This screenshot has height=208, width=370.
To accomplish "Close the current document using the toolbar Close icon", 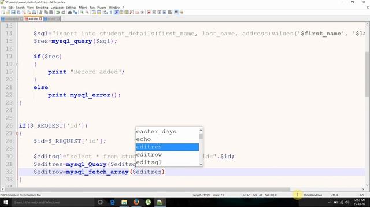I will [24, 12].
